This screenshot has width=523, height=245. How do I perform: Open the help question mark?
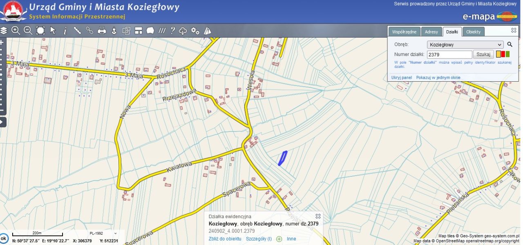tap(173, 31)
